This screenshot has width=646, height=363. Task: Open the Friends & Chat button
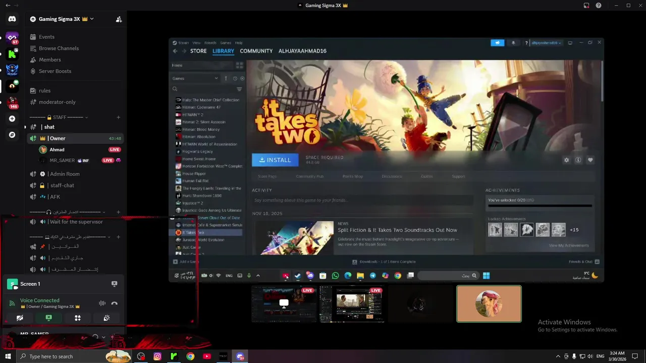[584, 262]
